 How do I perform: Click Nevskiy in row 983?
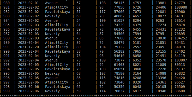[52, 16]
